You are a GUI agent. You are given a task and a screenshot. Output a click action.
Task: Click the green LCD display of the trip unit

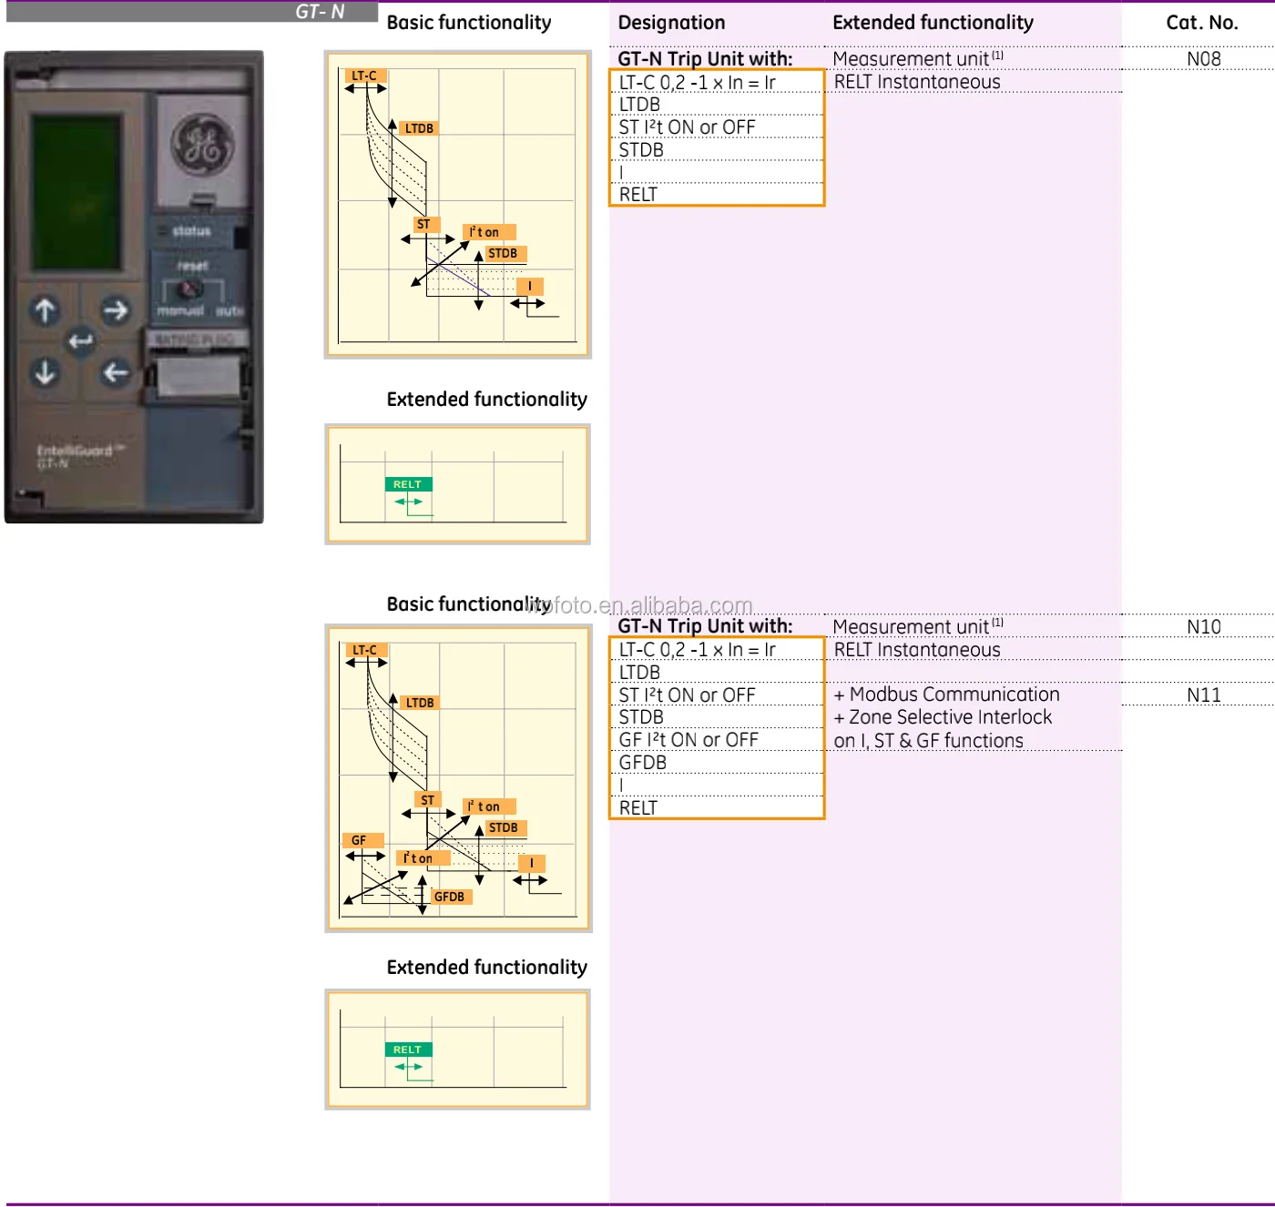coord(76,192)
